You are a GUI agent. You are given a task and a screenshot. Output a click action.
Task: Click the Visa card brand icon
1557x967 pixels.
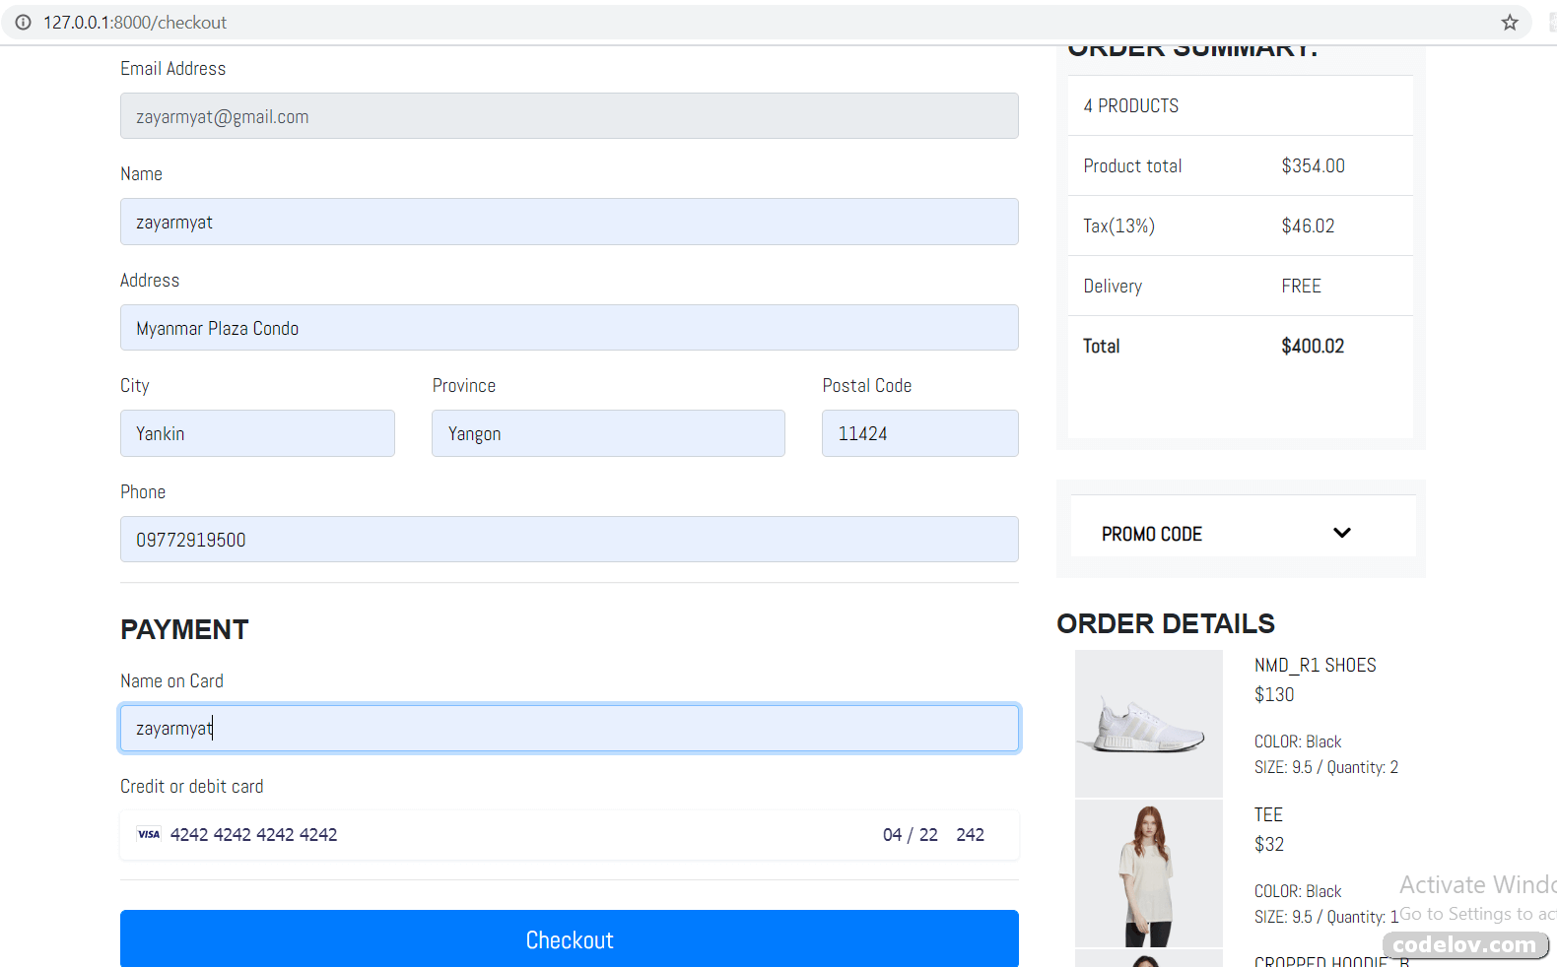(149, 834)
